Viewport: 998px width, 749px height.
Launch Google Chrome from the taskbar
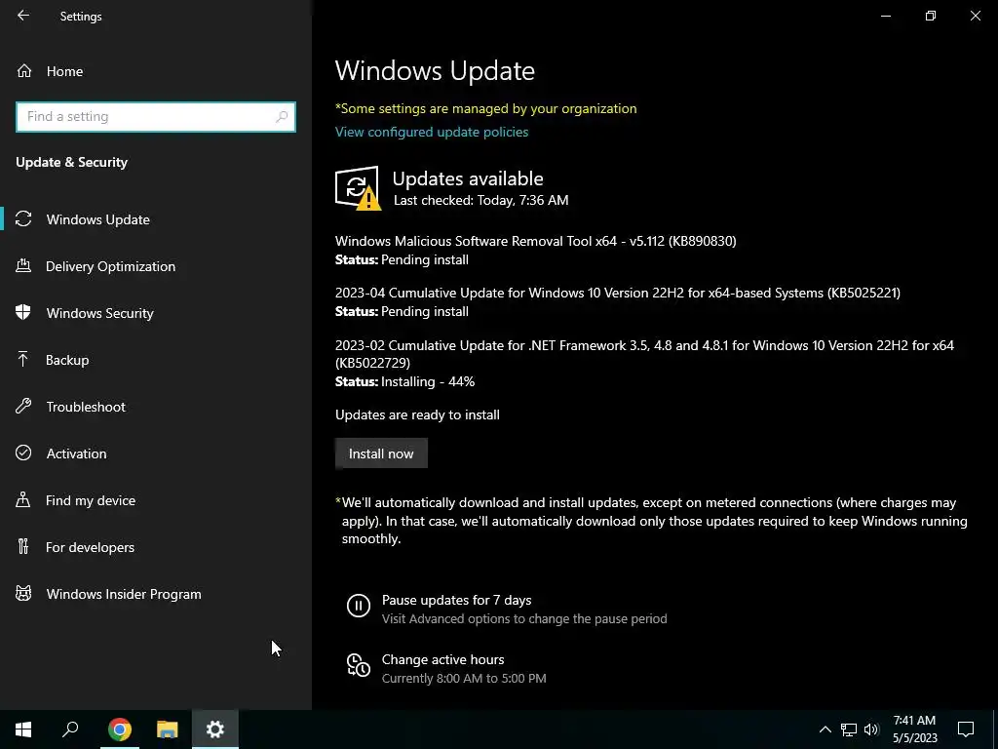pyautogui.click(x=119, y=729)
